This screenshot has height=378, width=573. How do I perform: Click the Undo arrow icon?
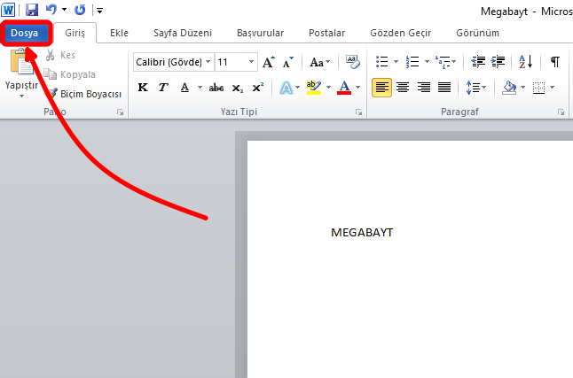tap(51, 10)
